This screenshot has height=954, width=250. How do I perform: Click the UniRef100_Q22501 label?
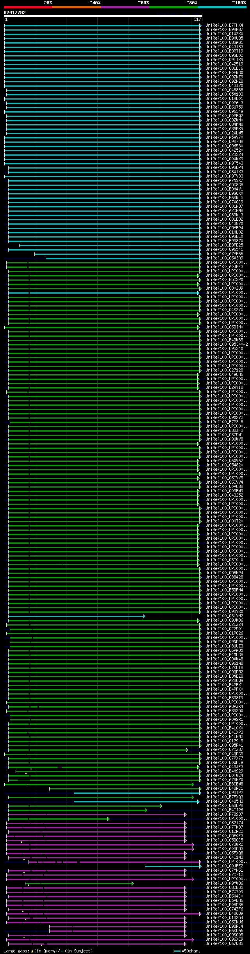coord(224,629)
